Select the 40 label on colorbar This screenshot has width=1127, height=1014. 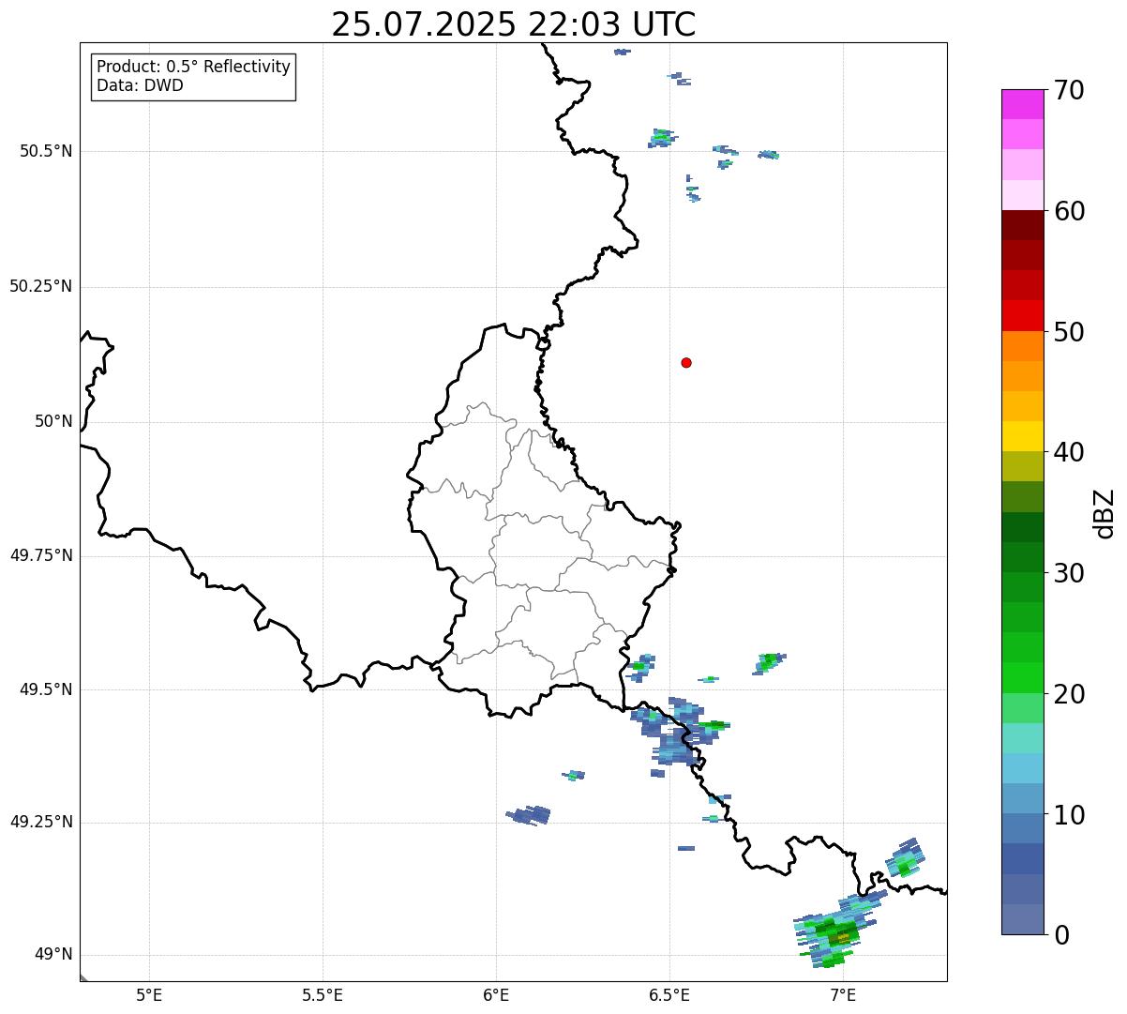pyautogui.click(x=1069, y=452)
